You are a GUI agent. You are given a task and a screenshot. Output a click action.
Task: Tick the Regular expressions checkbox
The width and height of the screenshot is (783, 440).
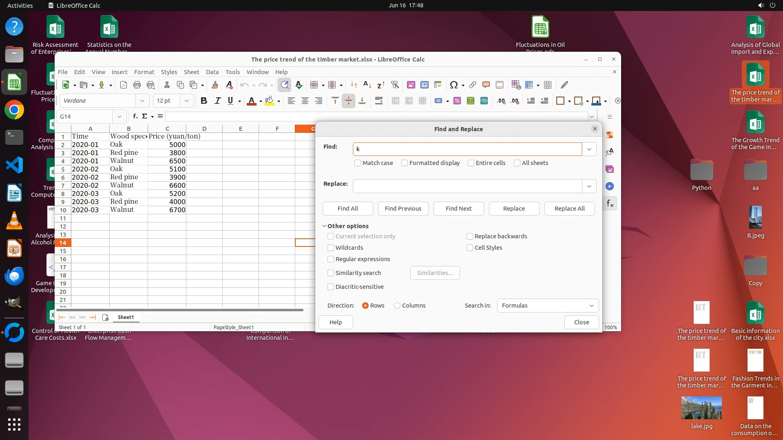point(331,259)
